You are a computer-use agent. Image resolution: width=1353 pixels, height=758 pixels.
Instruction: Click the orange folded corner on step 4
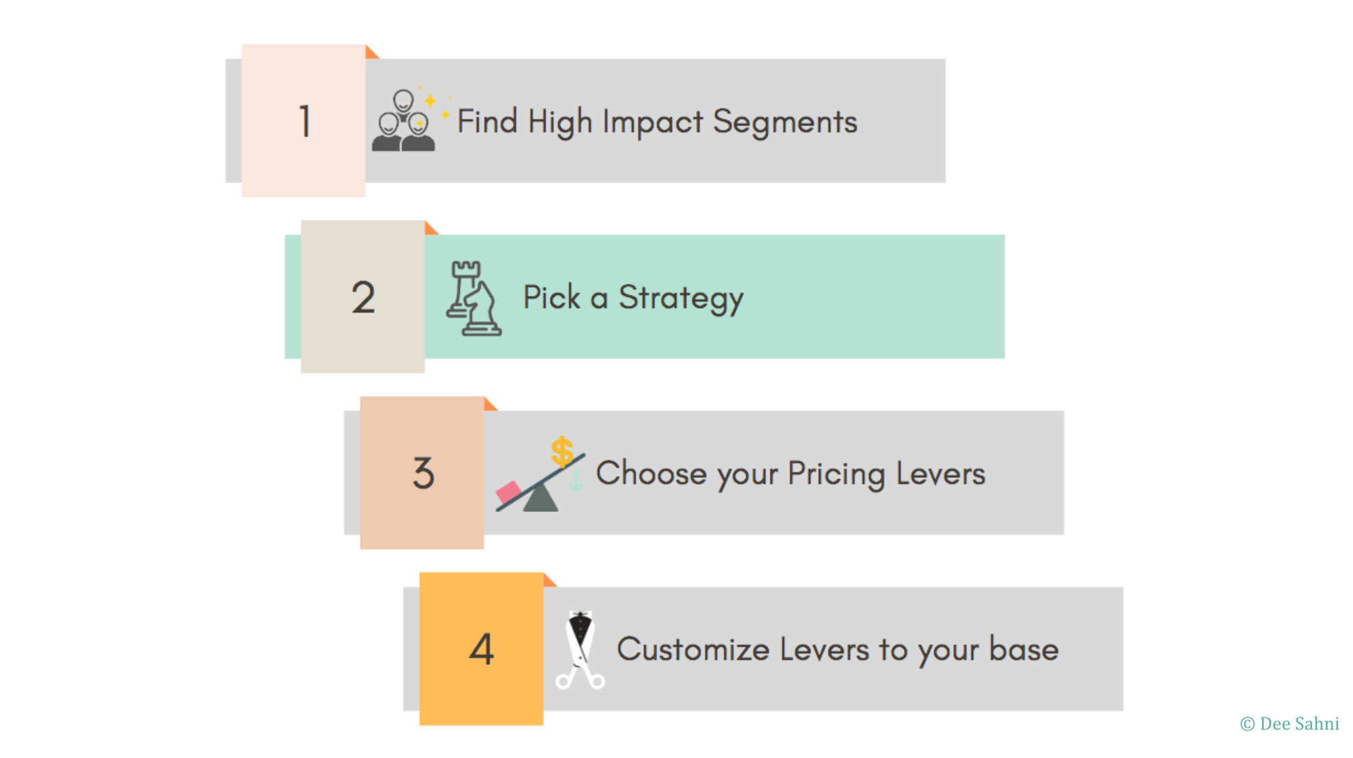549,581
